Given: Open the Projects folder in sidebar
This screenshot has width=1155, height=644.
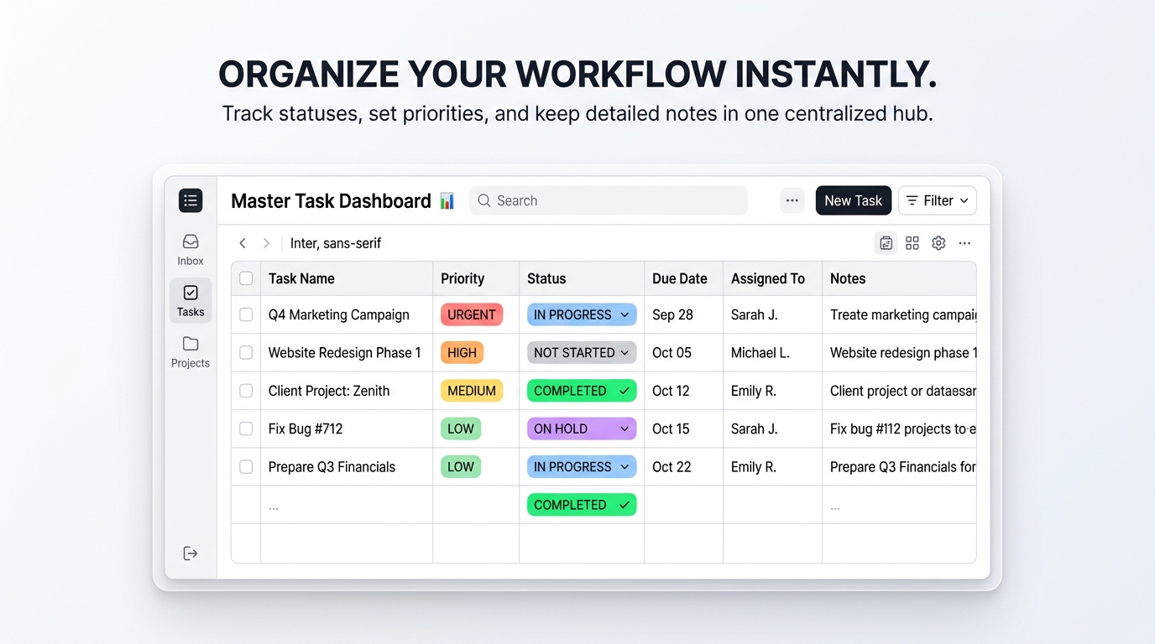Looking at the screenshot, I should coord(191,351).
